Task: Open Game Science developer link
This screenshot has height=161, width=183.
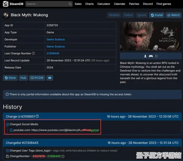Action: click(56, 39)
